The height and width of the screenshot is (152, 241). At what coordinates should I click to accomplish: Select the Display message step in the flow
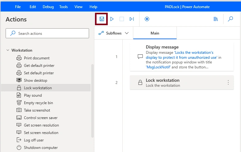pos(182,57)
